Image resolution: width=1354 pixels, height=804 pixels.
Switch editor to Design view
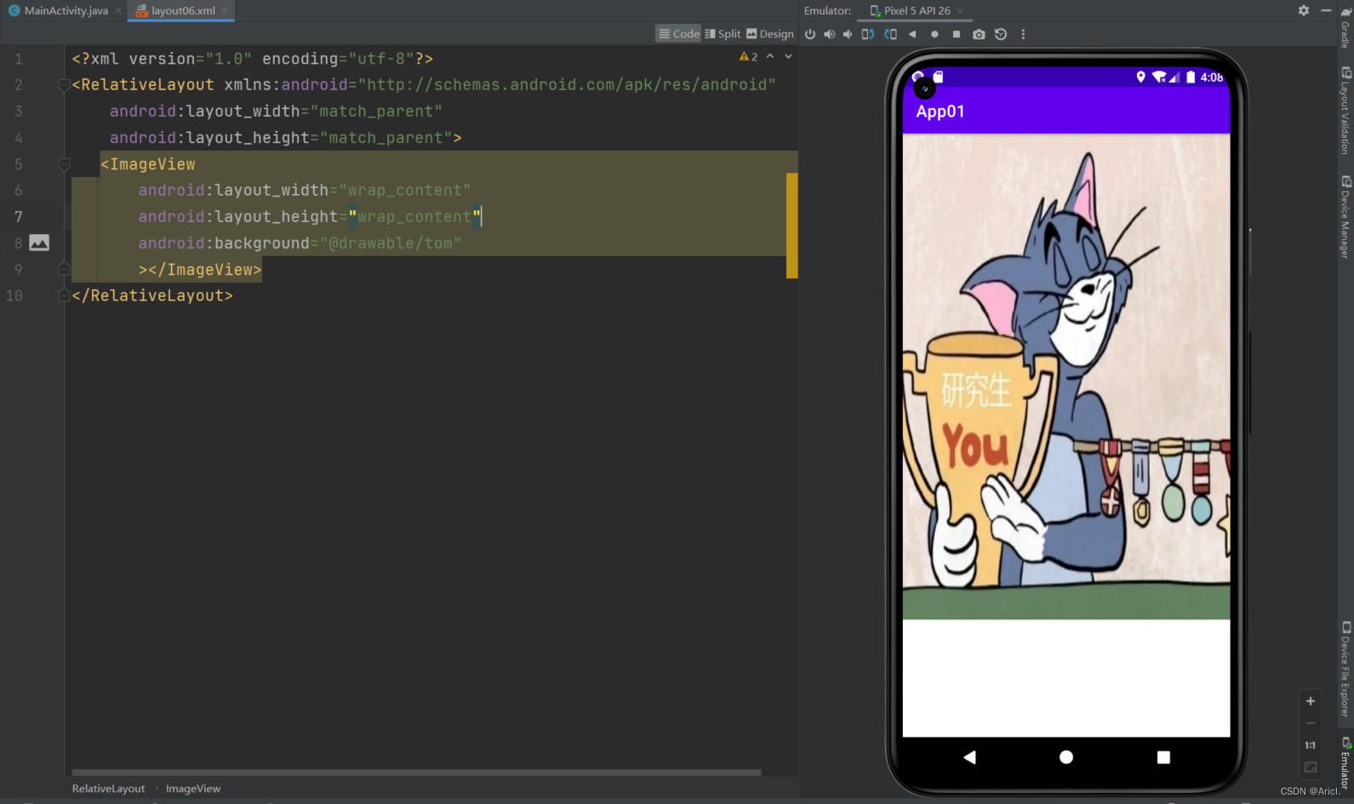point(770,34)
